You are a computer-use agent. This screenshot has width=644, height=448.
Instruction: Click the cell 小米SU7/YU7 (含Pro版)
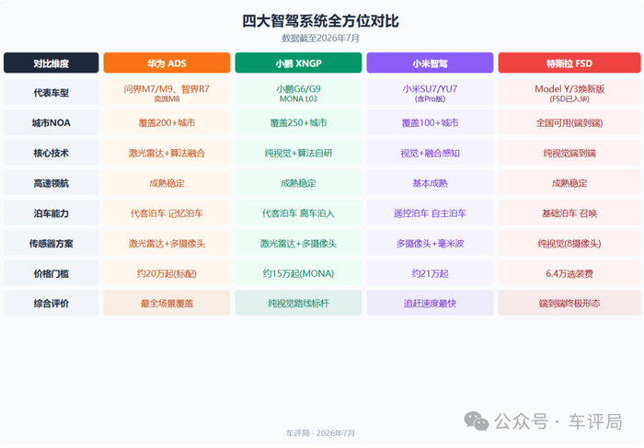(x=430, y=92)
